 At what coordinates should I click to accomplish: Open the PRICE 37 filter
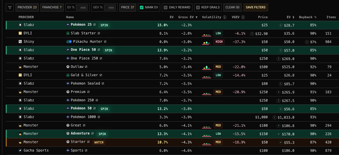click(127, 7)
